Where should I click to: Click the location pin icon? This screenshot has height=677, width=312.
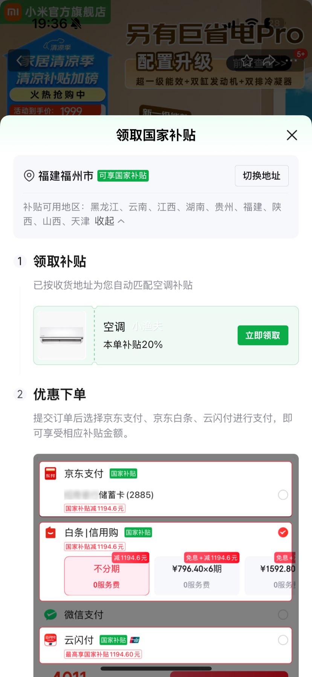point(29,176)
